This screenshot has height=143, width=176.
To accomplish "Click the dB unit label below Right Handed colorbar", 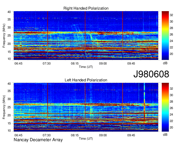I will click(165, 63).
